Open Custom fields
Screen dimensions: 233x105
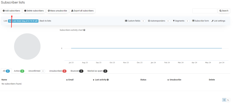(133, 21)
